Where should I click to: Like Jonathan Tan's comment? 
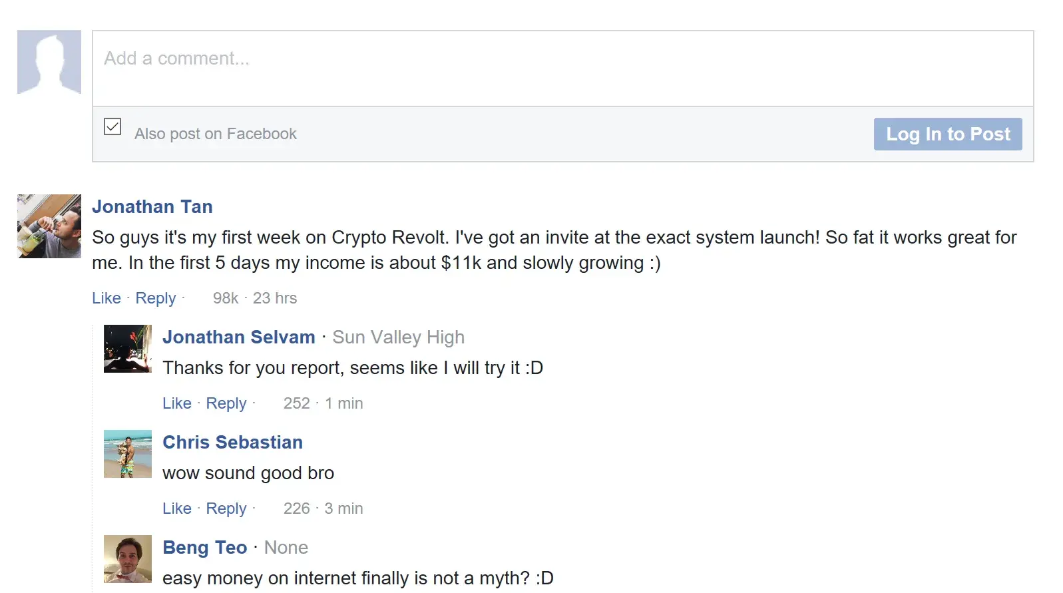coord(106,298)
